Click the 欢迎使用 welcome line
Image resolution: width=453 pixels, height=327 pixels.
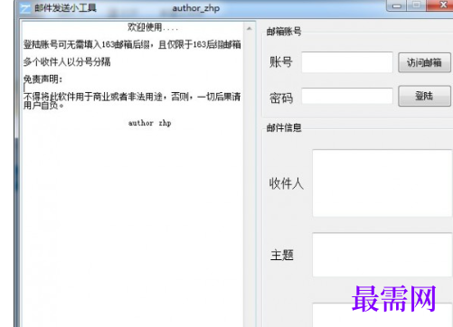153,27
